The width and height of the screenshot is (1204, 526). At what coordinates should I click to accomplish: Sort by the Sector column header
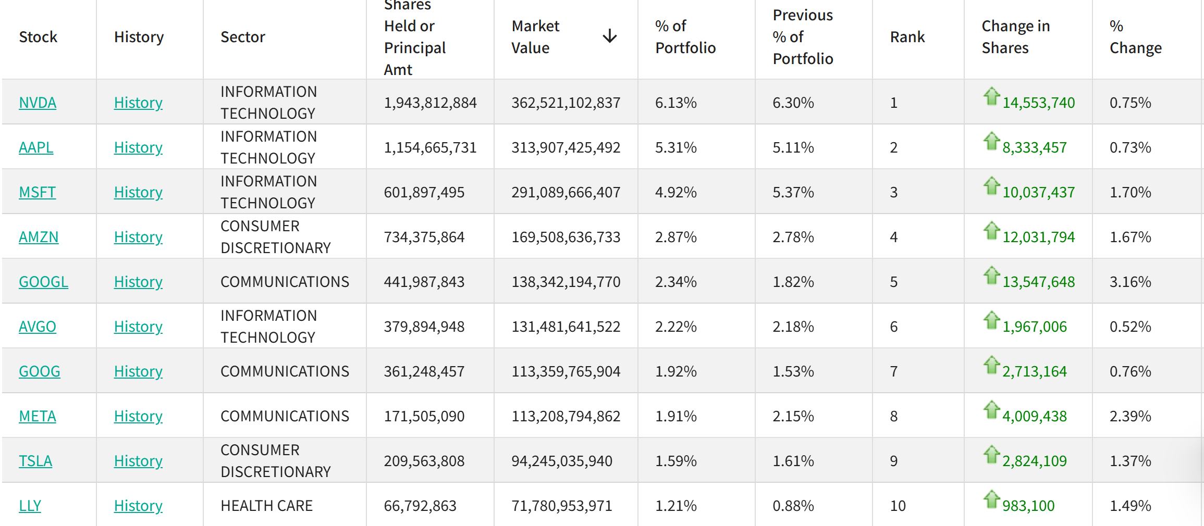[242, 37]
